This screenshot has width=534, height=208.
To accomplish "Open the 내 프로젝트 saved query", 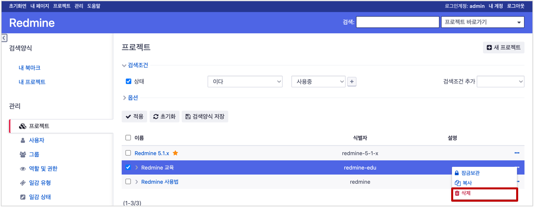I will coord(32,82).
